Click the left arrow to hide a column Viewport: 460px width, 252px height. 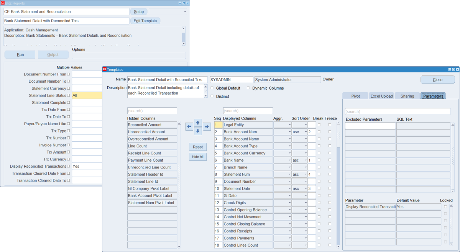[x=189, y=127]
